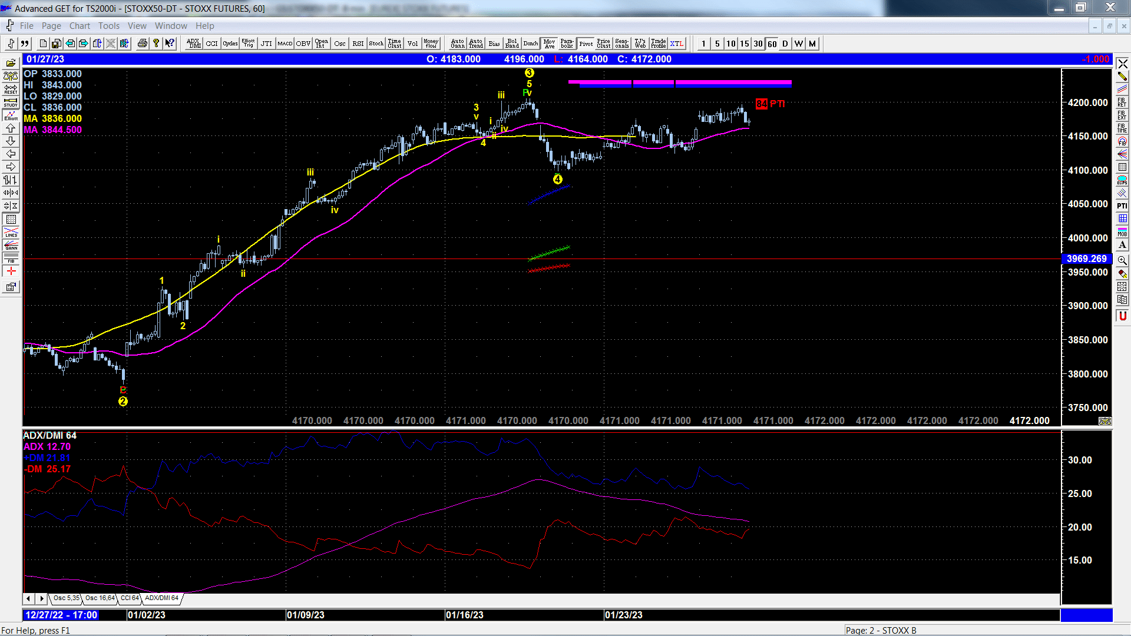Switch to the Monthly M timeframe
The height and width of the screenshot is (636, 1131).
[812, 44]
